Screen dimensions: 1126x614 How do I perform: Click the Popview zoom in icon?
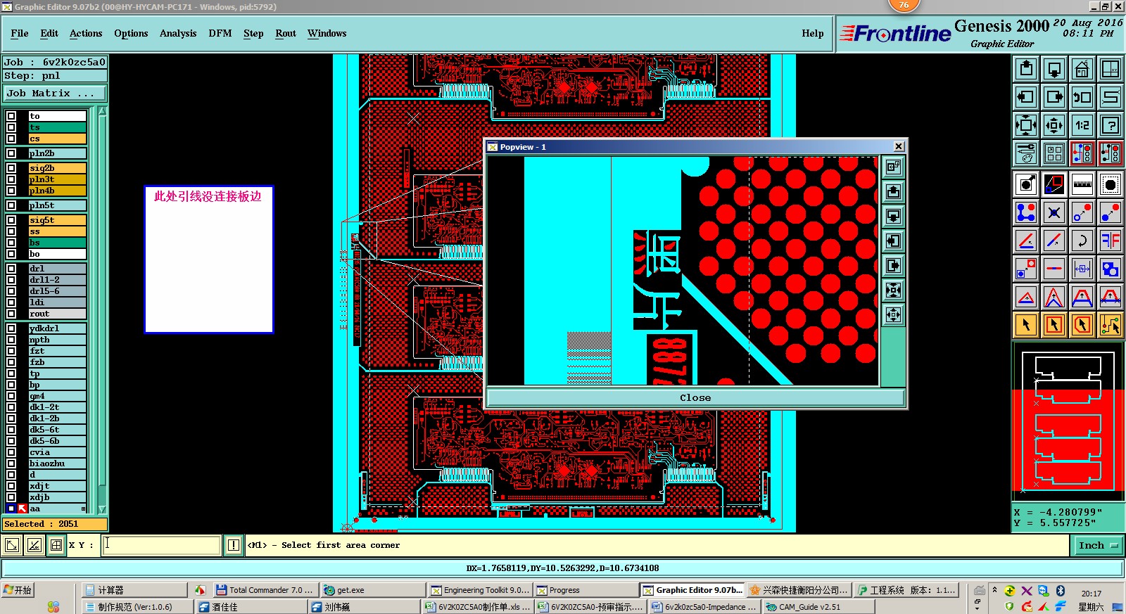pyautogui.click(x=893, y=290)
